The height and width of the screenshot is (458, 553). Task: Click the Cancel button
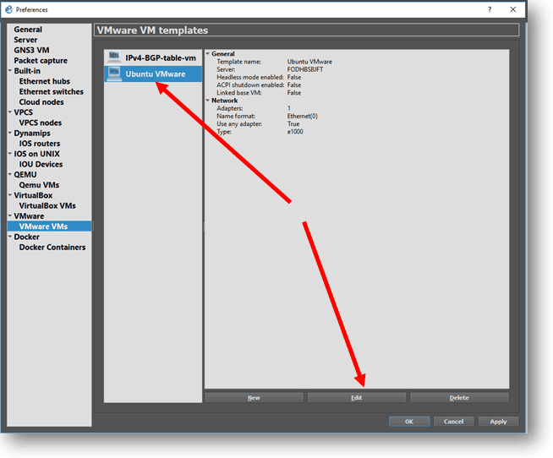pos(453,422)
